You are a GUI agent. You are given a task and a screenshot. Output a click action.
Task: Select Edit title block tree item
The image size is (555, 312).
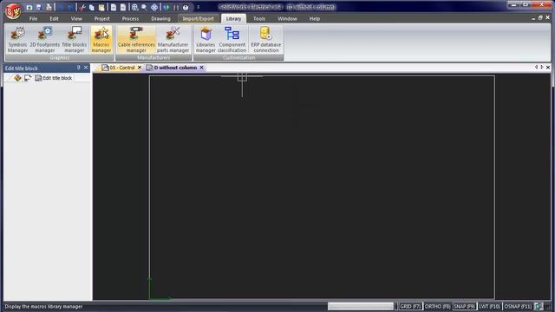(54, 78)
